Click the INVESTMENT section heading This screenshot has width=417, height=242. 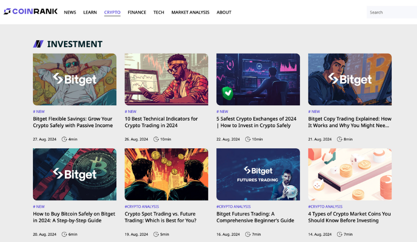75,44
